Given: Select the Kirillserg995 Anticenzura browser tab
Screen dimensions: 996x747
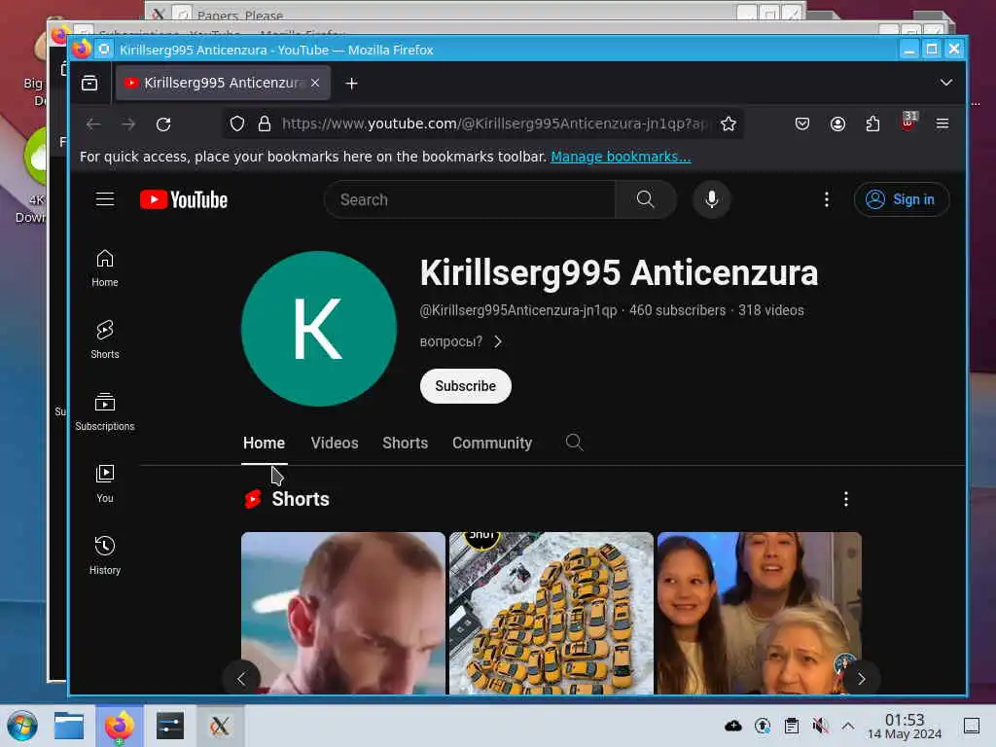Looking at the screenshot, I should (x=223, y=83).
